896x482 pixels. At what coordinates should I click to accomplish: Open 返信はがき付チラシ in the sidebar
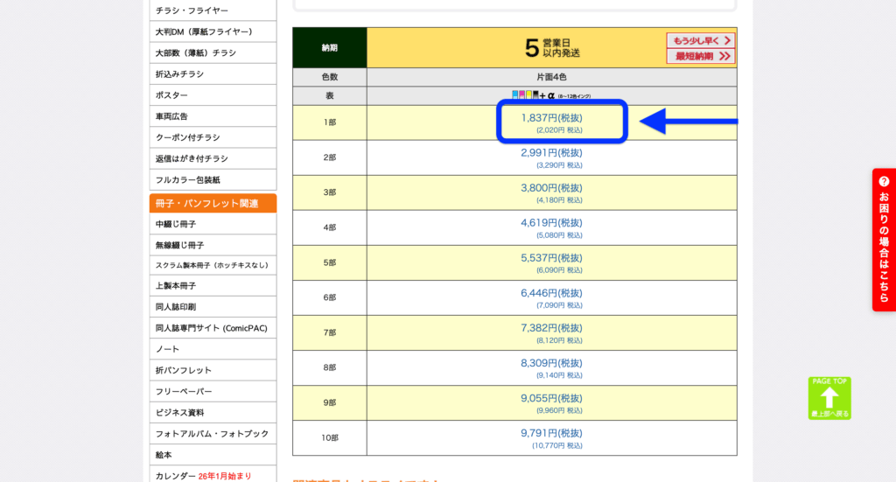pyautogui.click(x=213, y=158)
